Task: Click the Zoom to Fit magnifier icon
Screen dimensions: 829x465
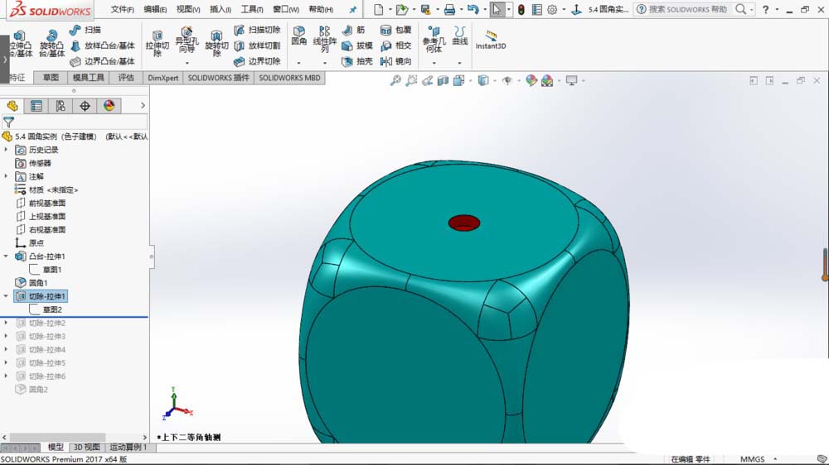Action: pyautogui.click(x=395, y=81)
